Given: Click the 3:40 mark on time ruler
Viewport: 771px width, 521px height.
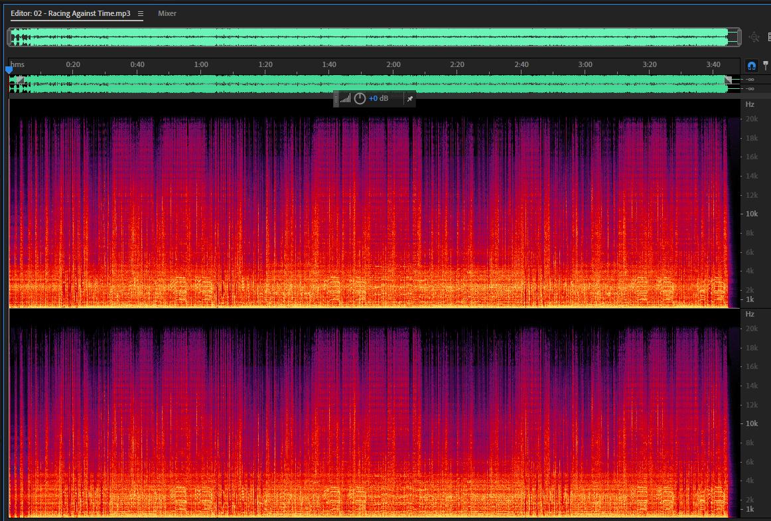Looking at the screenshot, I should pos(713,64).
